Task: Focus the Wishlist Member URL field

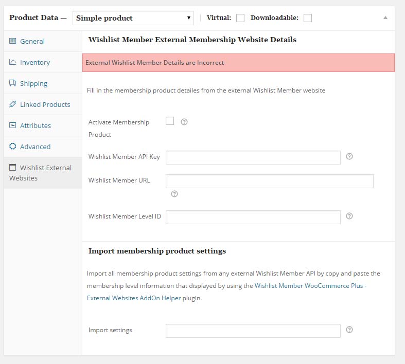Action: click(x=269, y=181)
